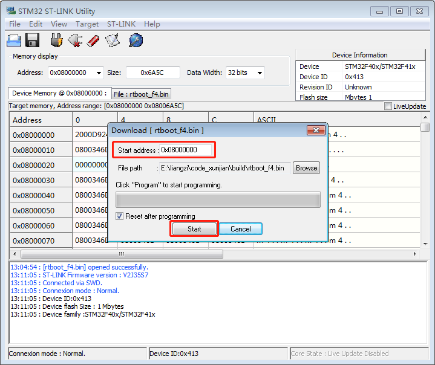Click the ASCII column header
Image resolution: width=435 pixels, height=365 pixels.
337,120
